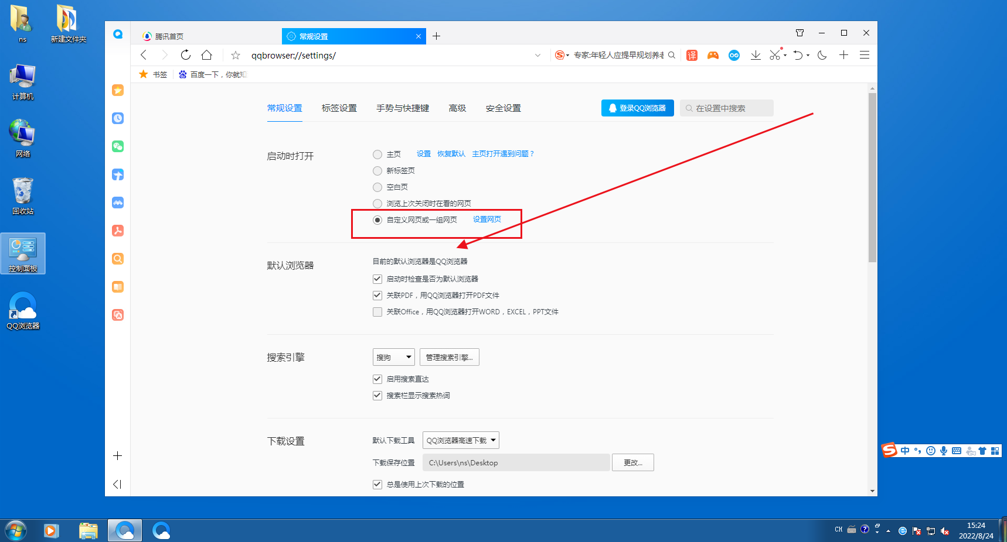Viewport: 1007px width, 542px height.
Task: Open the QQ浏览器高速下载 tool dropdown
Action: coord(461,440)
